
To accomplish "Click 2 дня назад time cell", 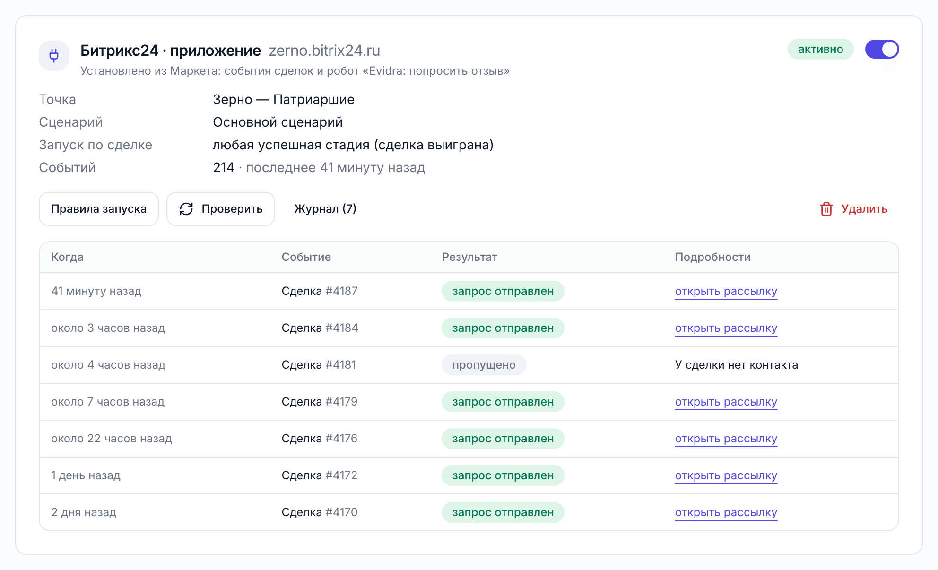I will [x=84, y=512].
